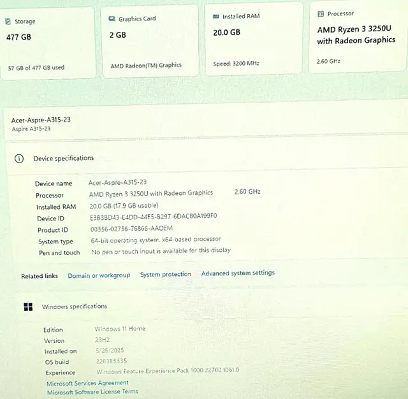Select the Windows 11 Home edition value
Screen dimensions: 408x399
(x=120, y=329)
